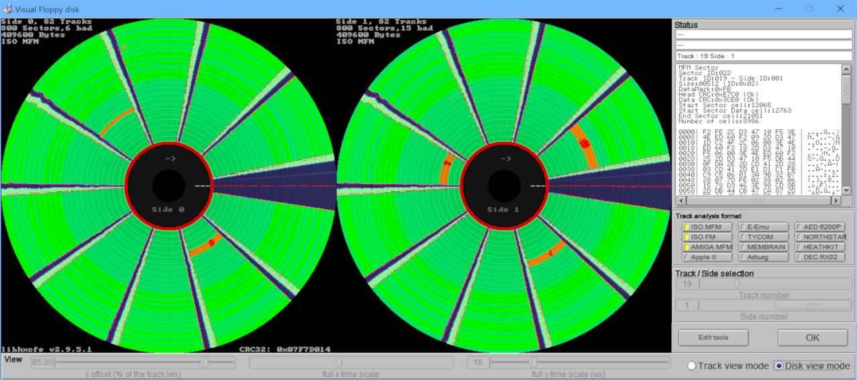This screenshot has width=857, height=380.
Task: Toggle the Arburg format button
Action: click(763, 257)
